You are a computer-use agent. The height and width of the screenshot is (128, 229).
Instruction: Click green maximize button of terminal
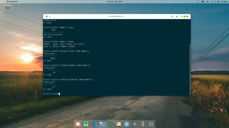pyautogui.click(x=185, y=17)
